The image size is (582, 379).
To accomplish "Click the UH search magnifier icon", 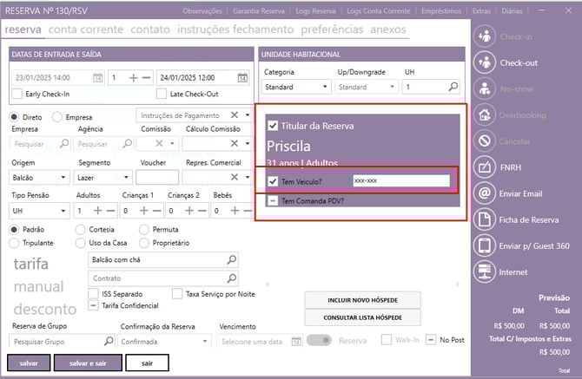I will 453,87.
